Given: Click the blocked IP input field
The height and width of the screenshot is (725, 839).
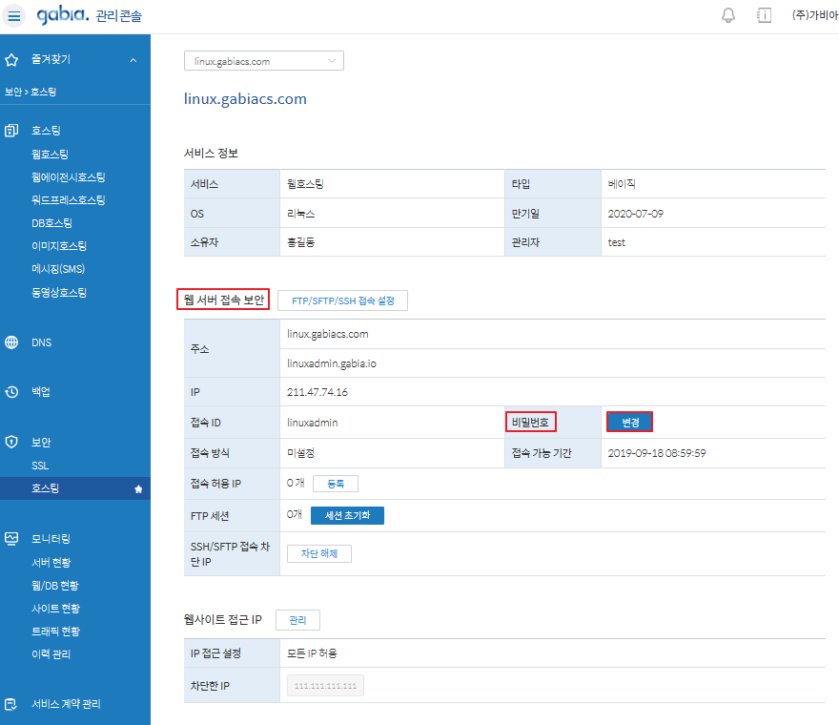Looking at the screenshot, I should (325, 687).
